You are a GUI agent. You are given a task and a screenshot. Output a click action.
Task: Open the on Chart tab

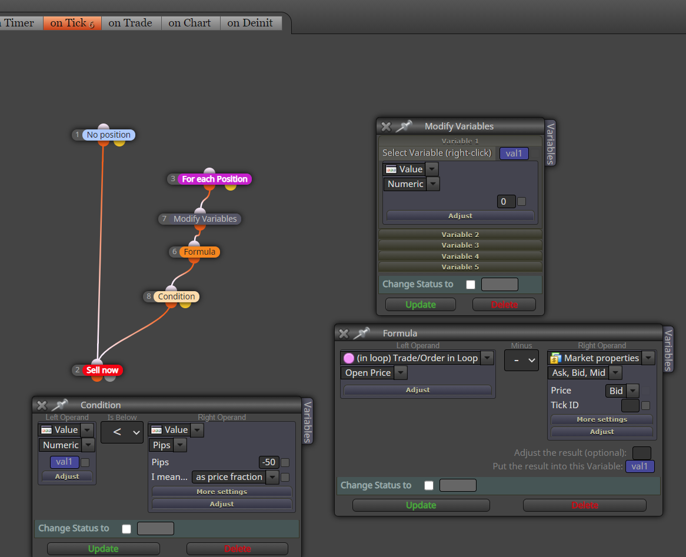click(x=190, y=23)
